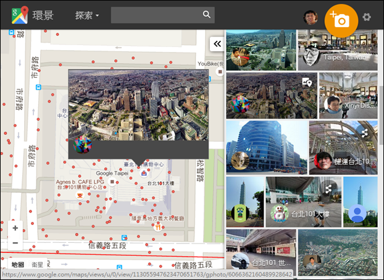Open the Taipei 101 tower street photo

[x=245, y=202]
